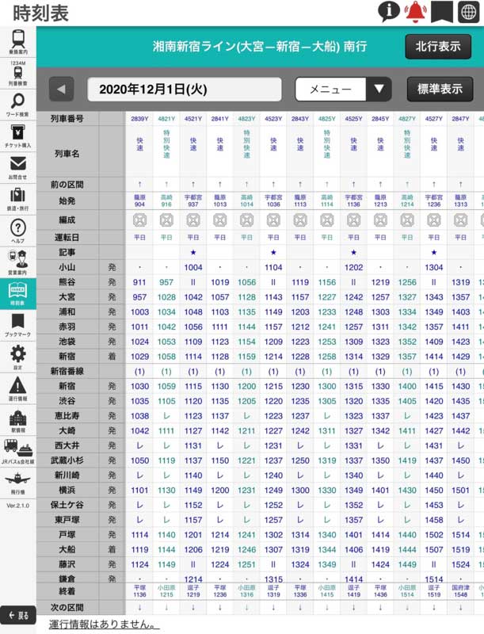Select train number 4827Y header
The width and height of the screenshot is (484, 634).
(407, 119)
